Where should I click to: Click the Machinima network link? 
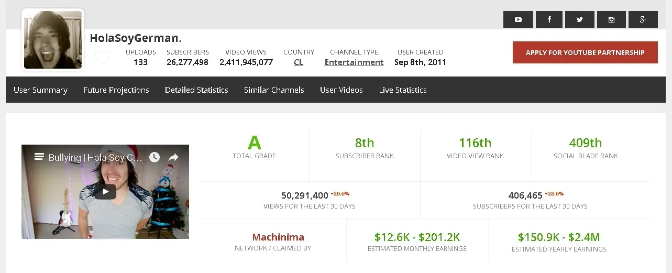pyautogui.click(x=278, y=237)
